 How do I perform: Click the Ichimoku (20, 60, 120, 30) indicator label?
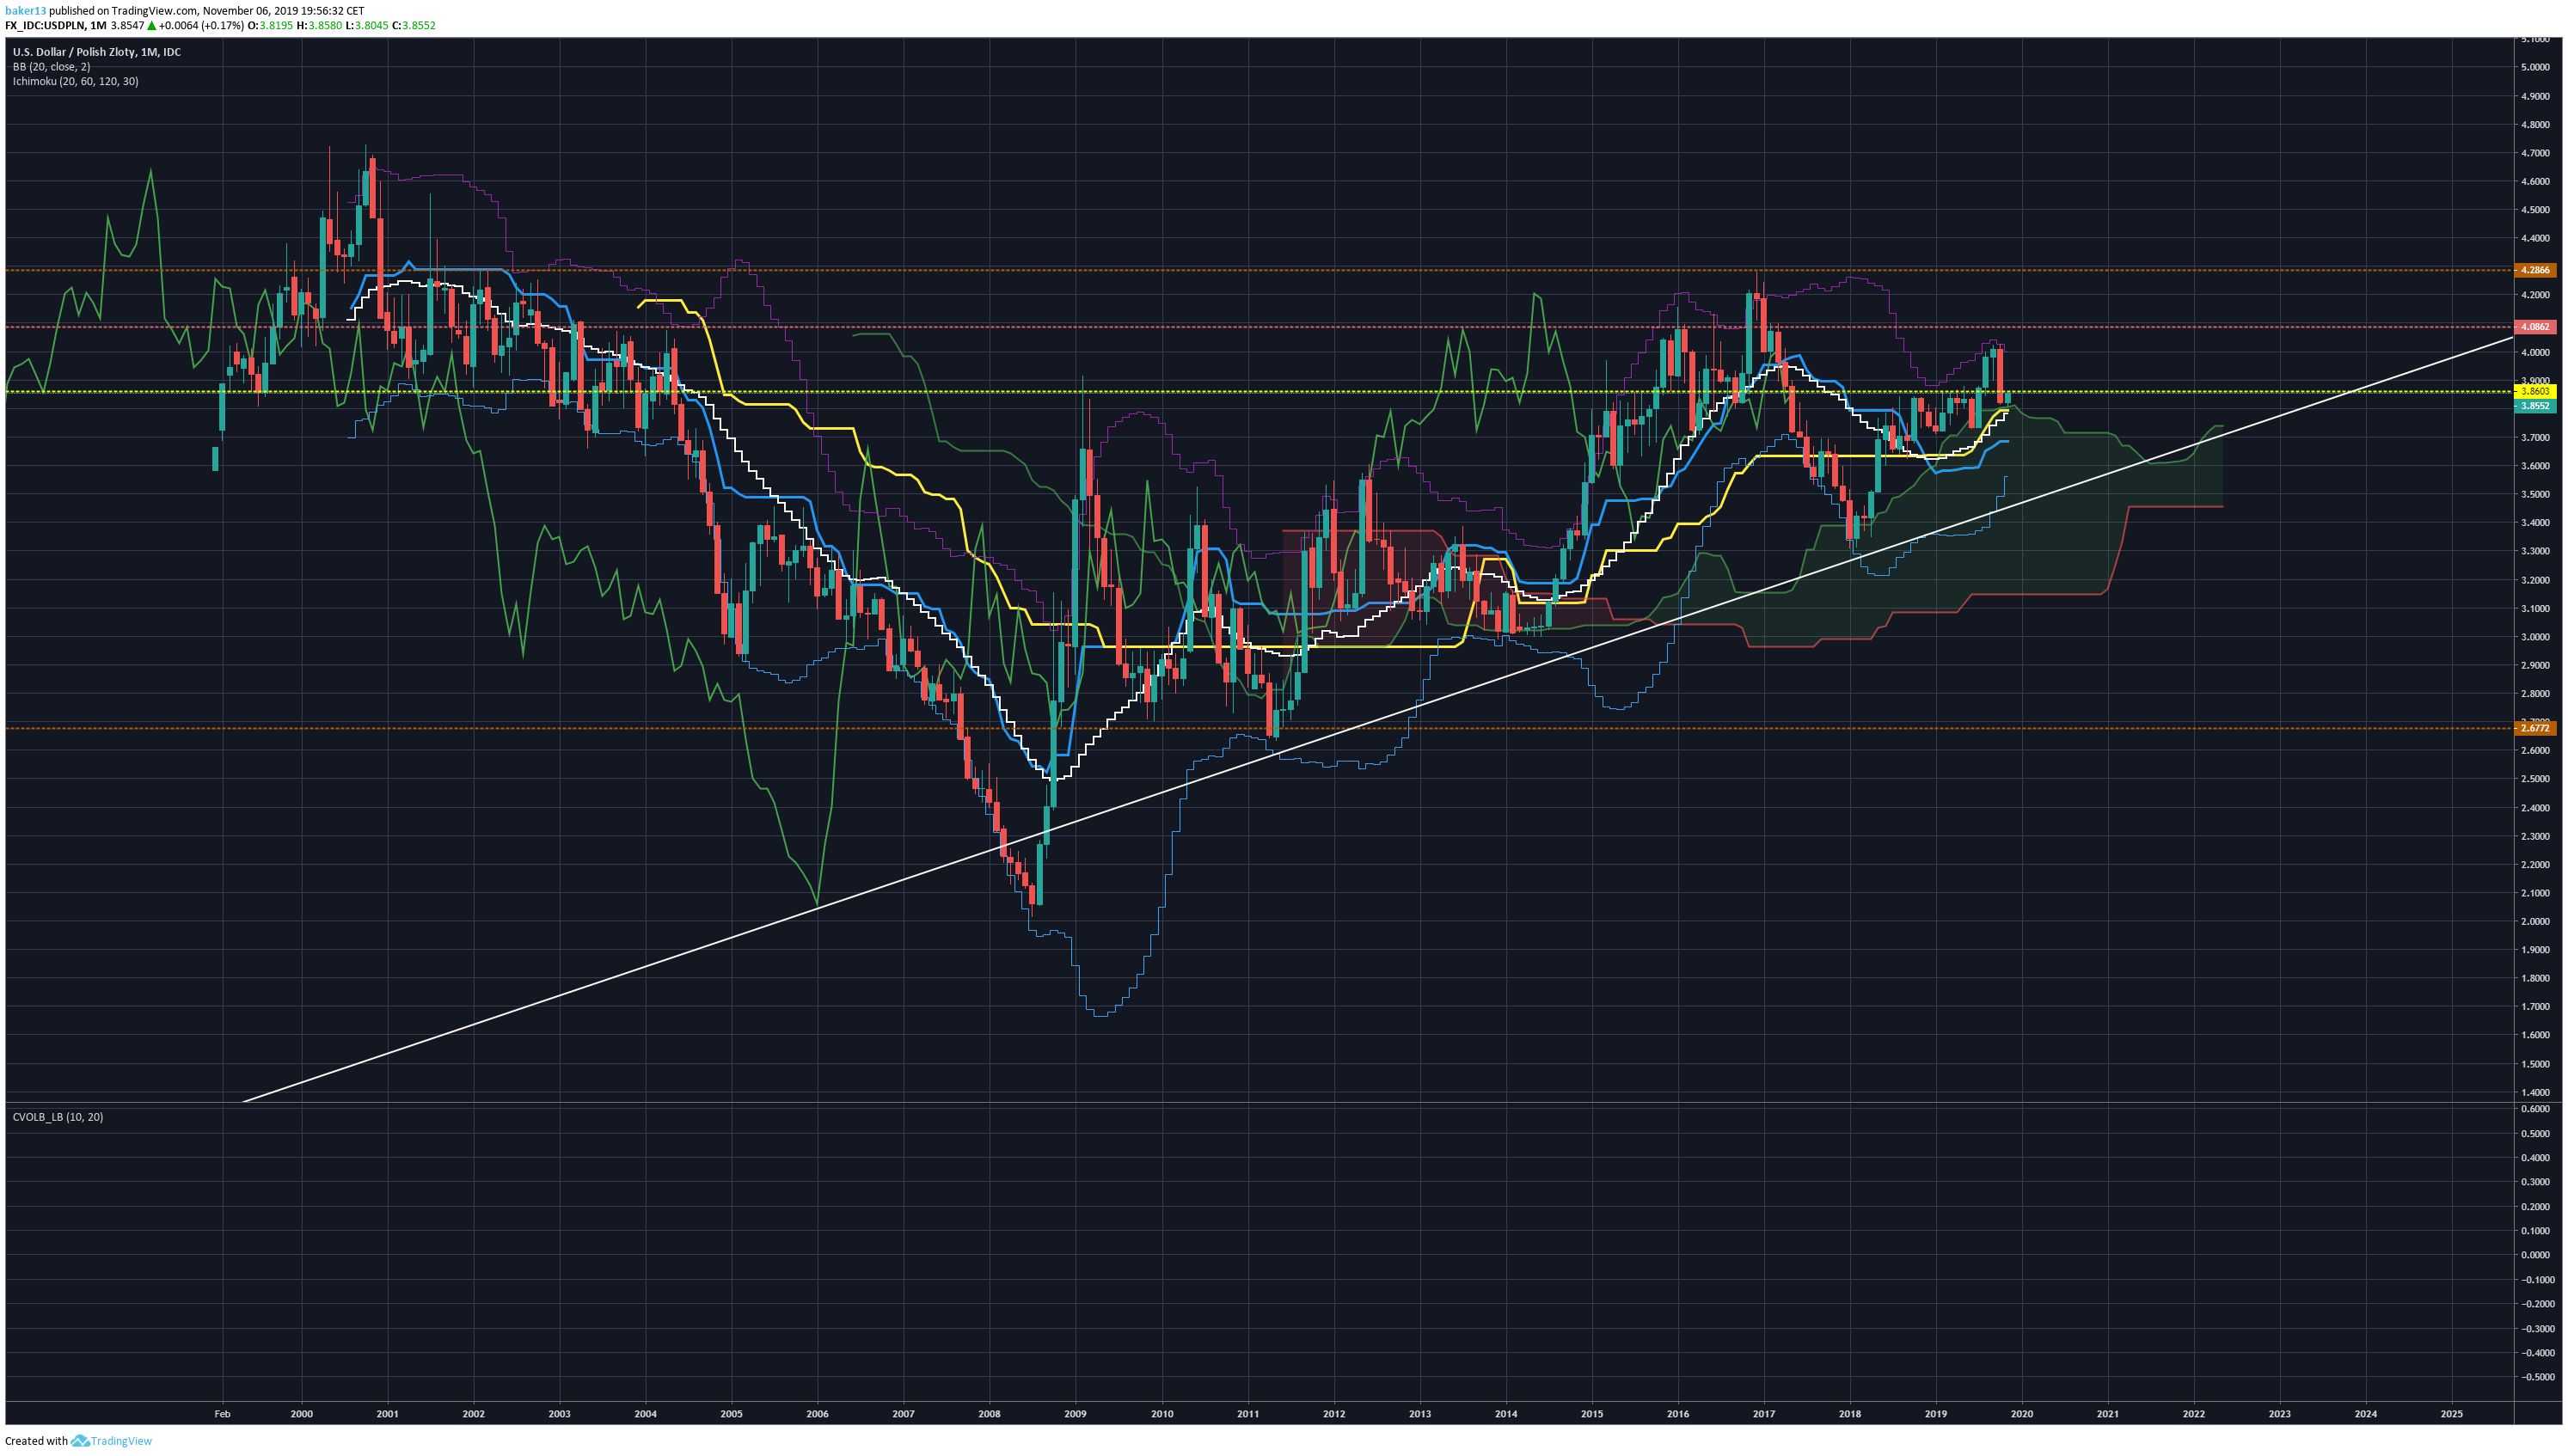pyautogui.click(x=75, y=81)
